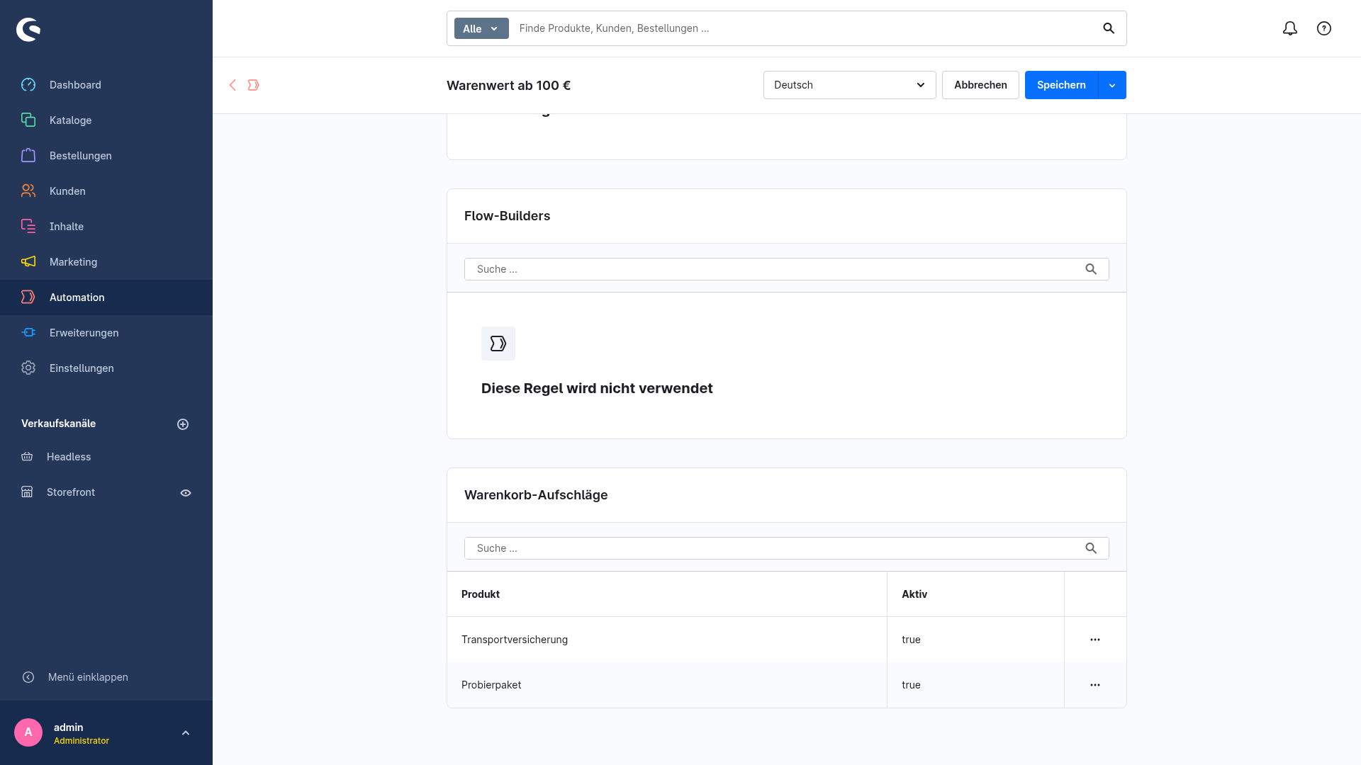
Task: Open the Transportversicherung row actions menu
Action: click(1095, 640)
